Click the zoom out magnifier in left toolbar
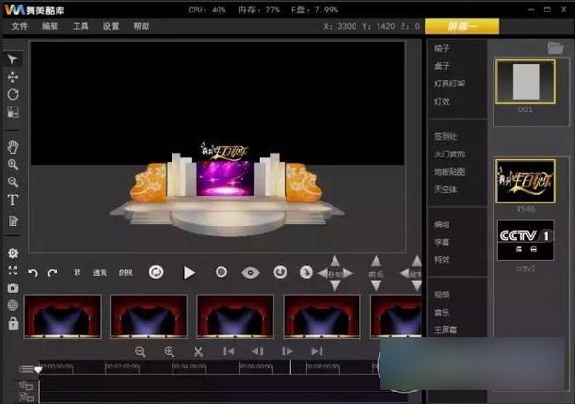The width and height of the screenshot is (575, 404). (12, 182)
